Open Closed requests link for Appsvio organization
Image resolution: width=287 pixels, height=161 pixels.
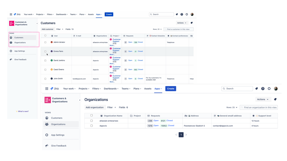[x=171, y=126]
